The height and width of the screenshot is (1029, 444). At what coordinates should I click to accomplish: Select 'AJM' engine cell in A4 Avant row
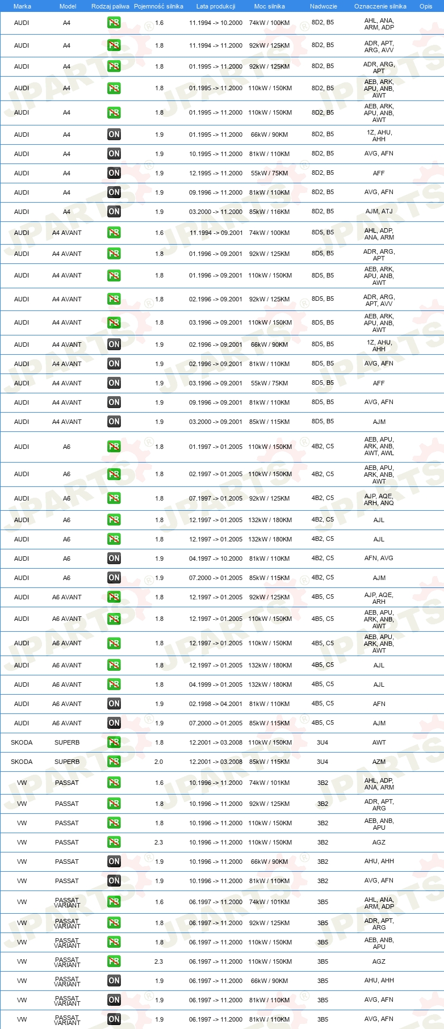click(379, 422)
